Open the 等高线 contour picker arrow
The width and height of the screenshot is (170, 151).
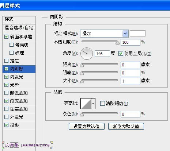click(x=93, y=104)
